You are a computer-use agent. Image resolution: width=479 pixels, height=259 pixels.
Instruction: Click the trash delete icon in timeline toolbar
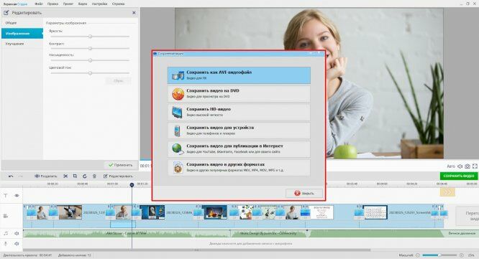[x=94, y=176]
